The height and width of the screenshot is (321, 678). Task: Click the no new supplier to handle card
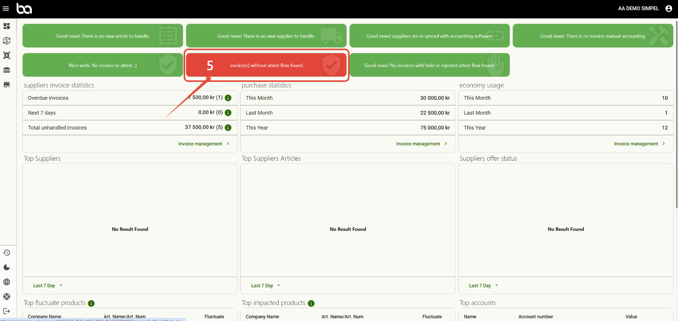[x=266, y=36]
